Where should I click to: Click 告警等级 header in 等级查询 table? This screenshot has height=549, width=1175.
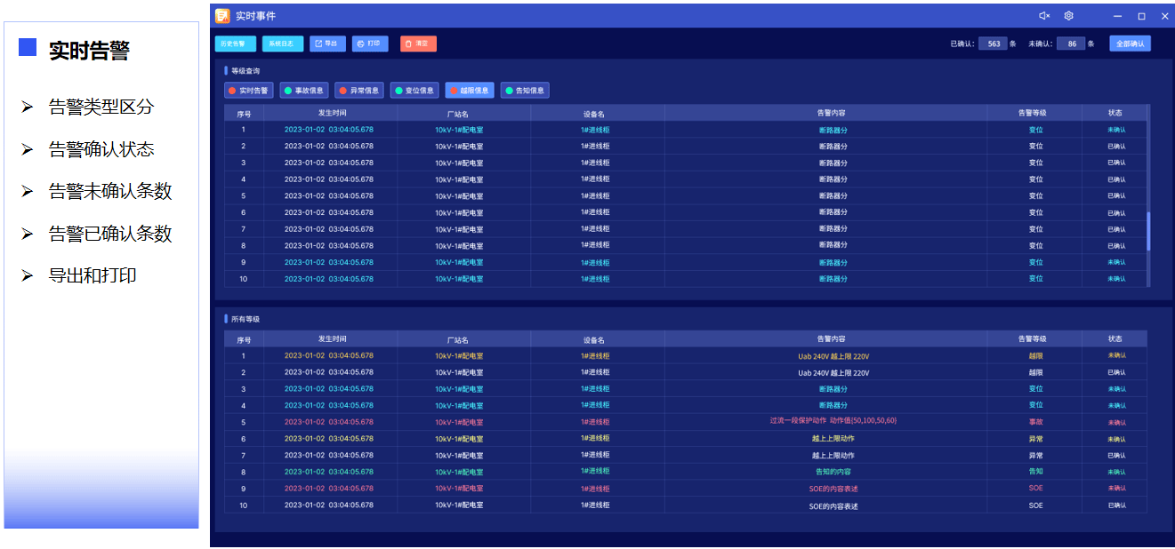pyautogui.click(x=1032, y=114)
